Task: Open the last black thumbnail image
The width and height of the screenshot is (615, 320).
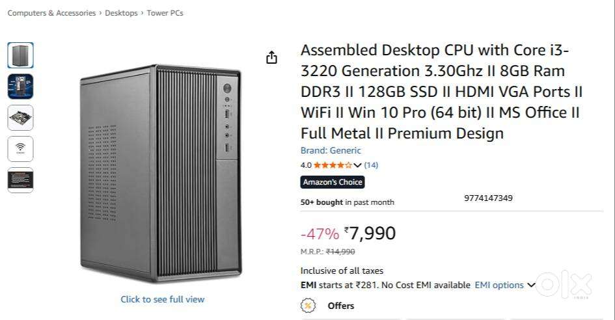Action: [20, 180]
